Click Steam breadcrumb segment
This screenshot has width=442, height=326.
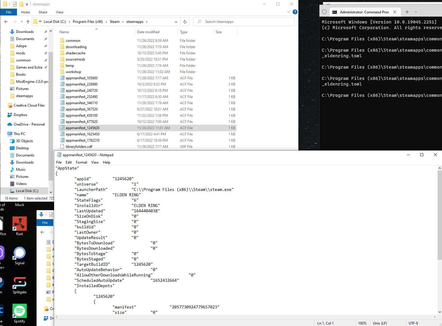(x=115, y=22)
